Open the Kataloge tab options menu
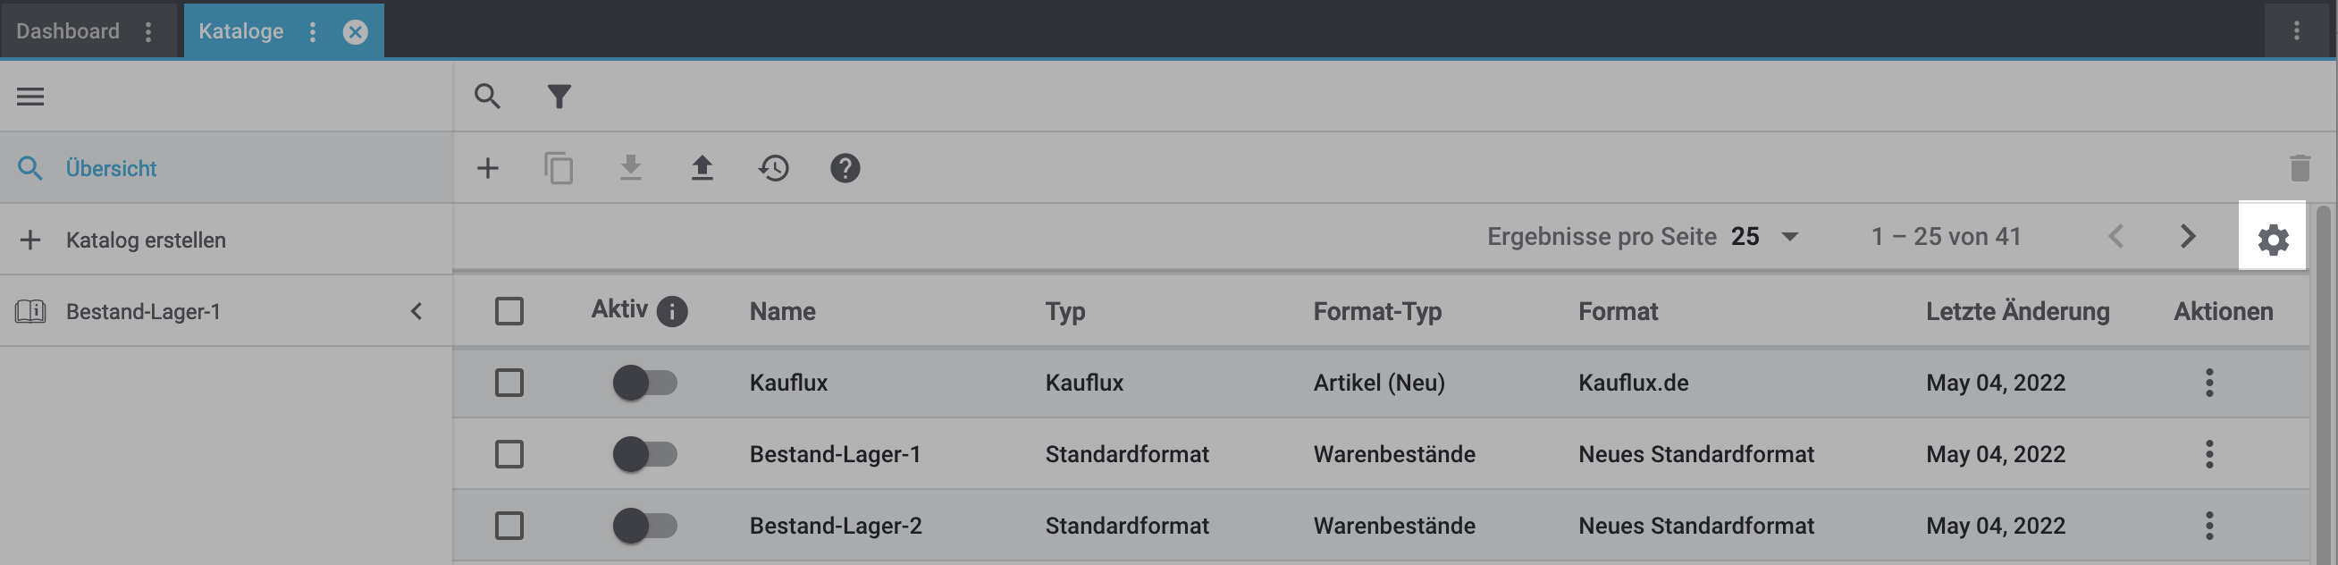 pos(312,32)
